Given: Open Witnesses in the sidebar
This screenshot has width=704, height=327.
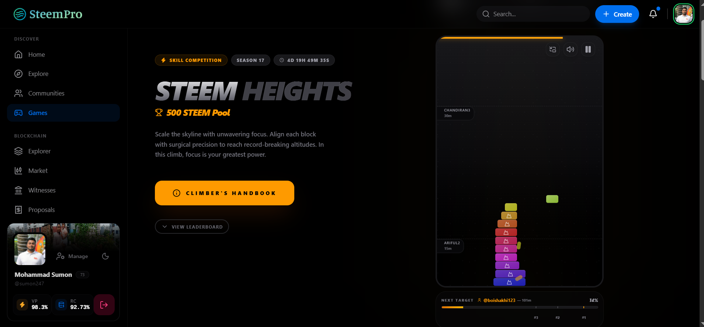Looking at the screenshot, I should [x=63, y=190].
